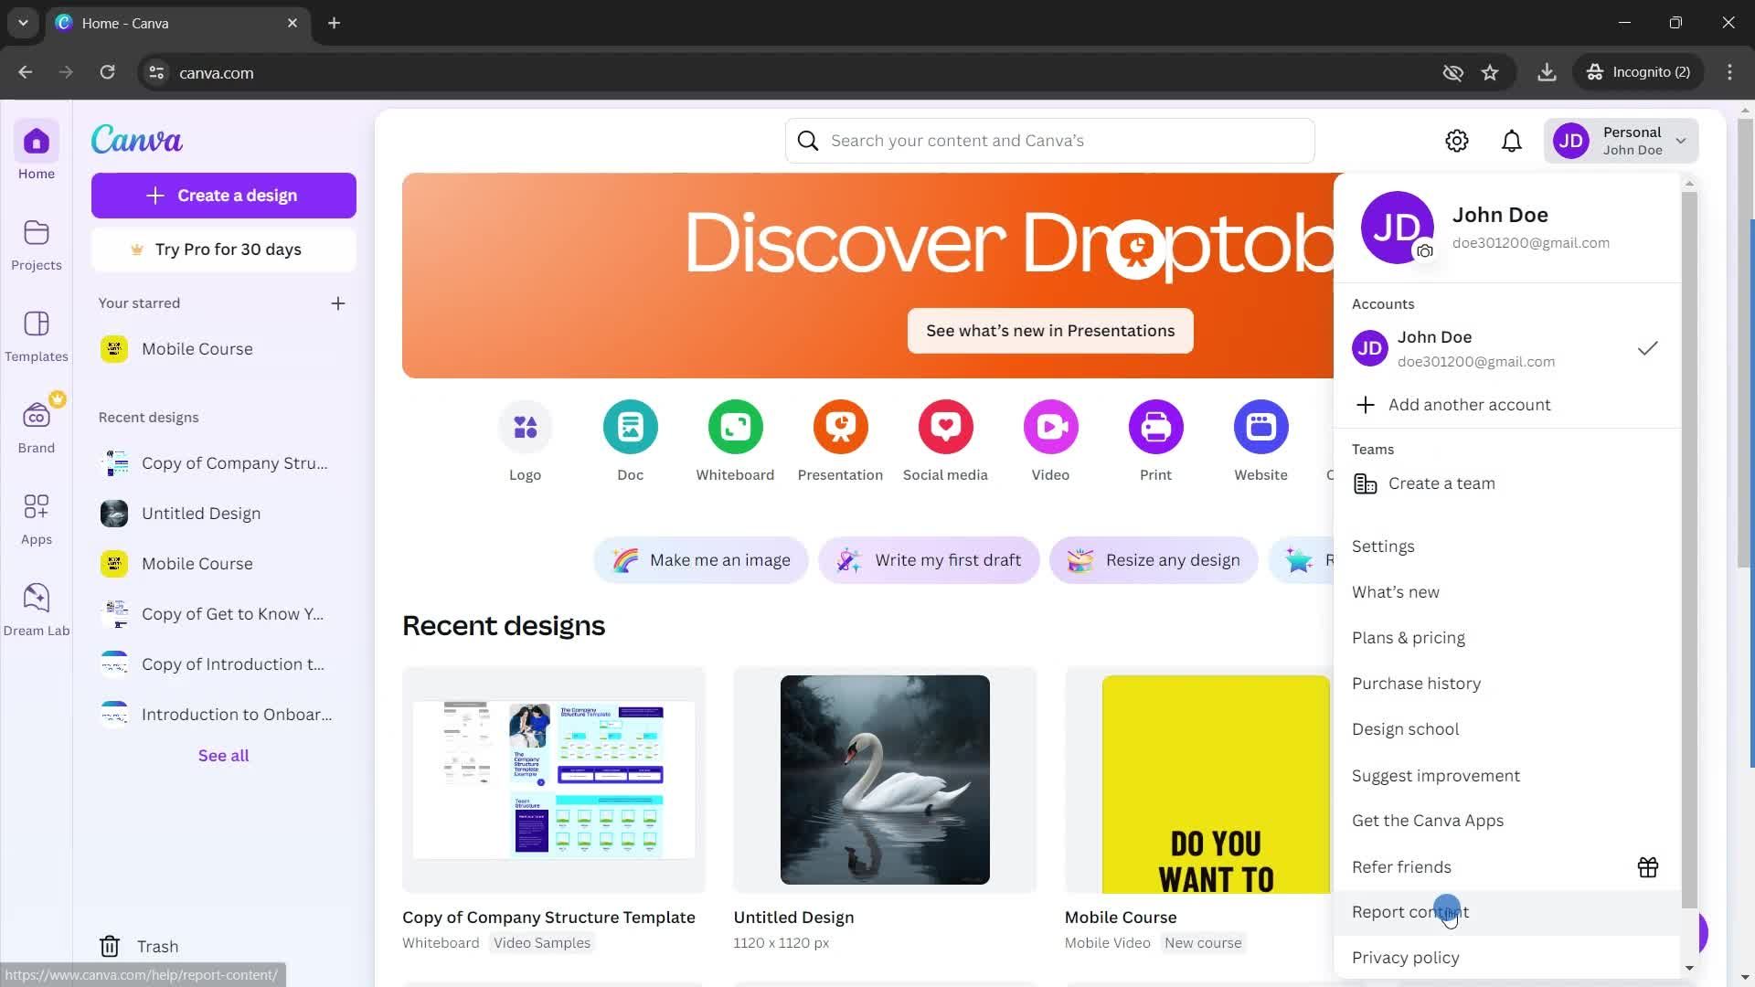1755x987 pixels.
Task: Open starred Mobile Course item
Action: (224, 349)
